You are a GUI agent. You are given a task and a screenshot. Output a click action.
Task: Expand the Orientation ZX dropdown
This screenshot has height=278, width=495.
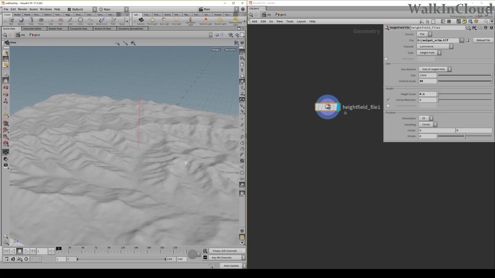[x=426, y=118]
